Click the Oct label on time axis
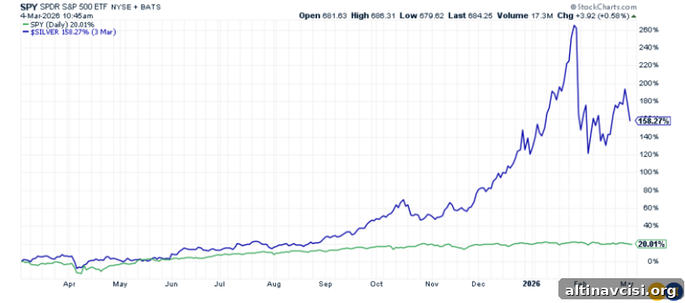Viewport: 685px width, 303px height. point(376,284)
